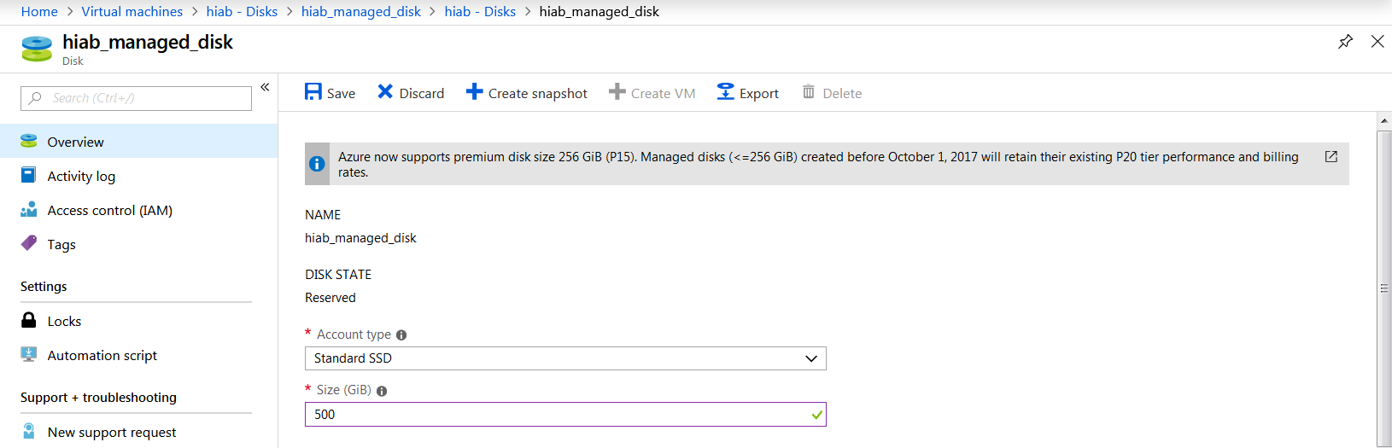Click the Discard X icon

[385, 91]
